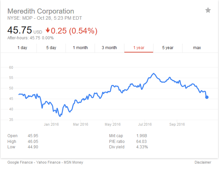
Task: Show the max range chart
Action: (197, 48)
